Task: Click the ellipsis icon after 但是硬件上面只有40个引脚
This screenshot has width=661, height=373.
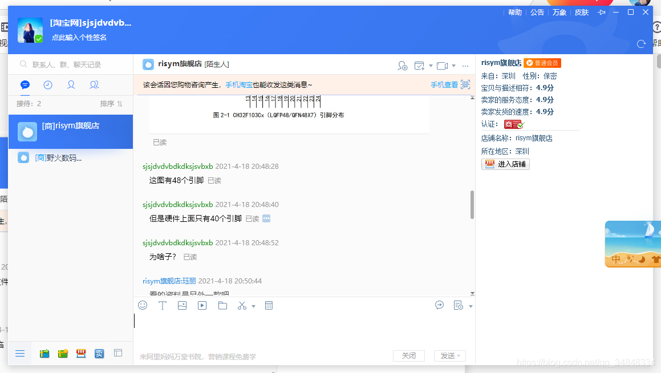Action: (266, 218)
